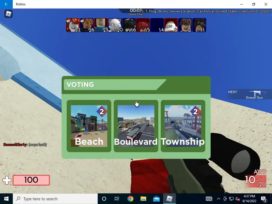Vote for the Boulevard map
Image resolution: width=272 pixels, height=204 pixels.
(136, 126)
